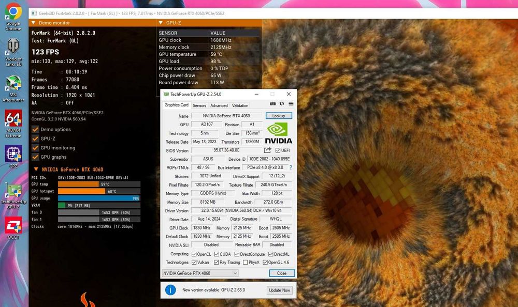Click Board power draw 113 W value

click(217, 83)
